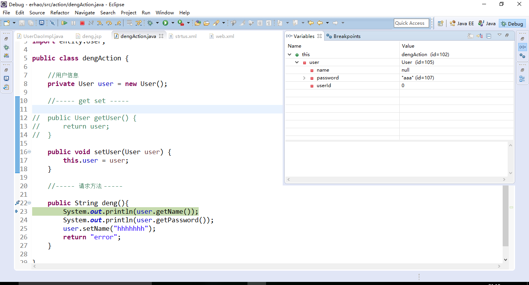Viewport: 529px width, 285px height.
Task: Click the Drop to Frame icon
Action: tap(129, 23)
